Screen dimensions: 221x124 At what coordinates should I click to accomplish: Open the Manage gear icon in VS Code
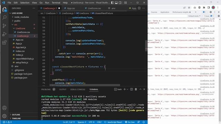4,116
